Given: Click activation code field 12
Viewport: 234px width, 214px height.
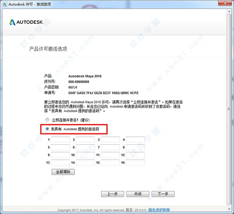Looking at the screenshot, I should point(135,155).
